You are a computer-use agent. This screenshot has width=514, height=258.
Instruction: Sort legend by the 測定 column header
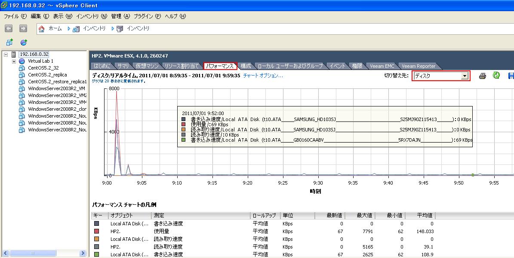(x=201, y=216)
